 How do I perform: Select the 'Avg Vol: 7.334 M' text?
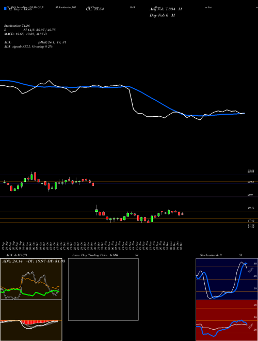166,9
